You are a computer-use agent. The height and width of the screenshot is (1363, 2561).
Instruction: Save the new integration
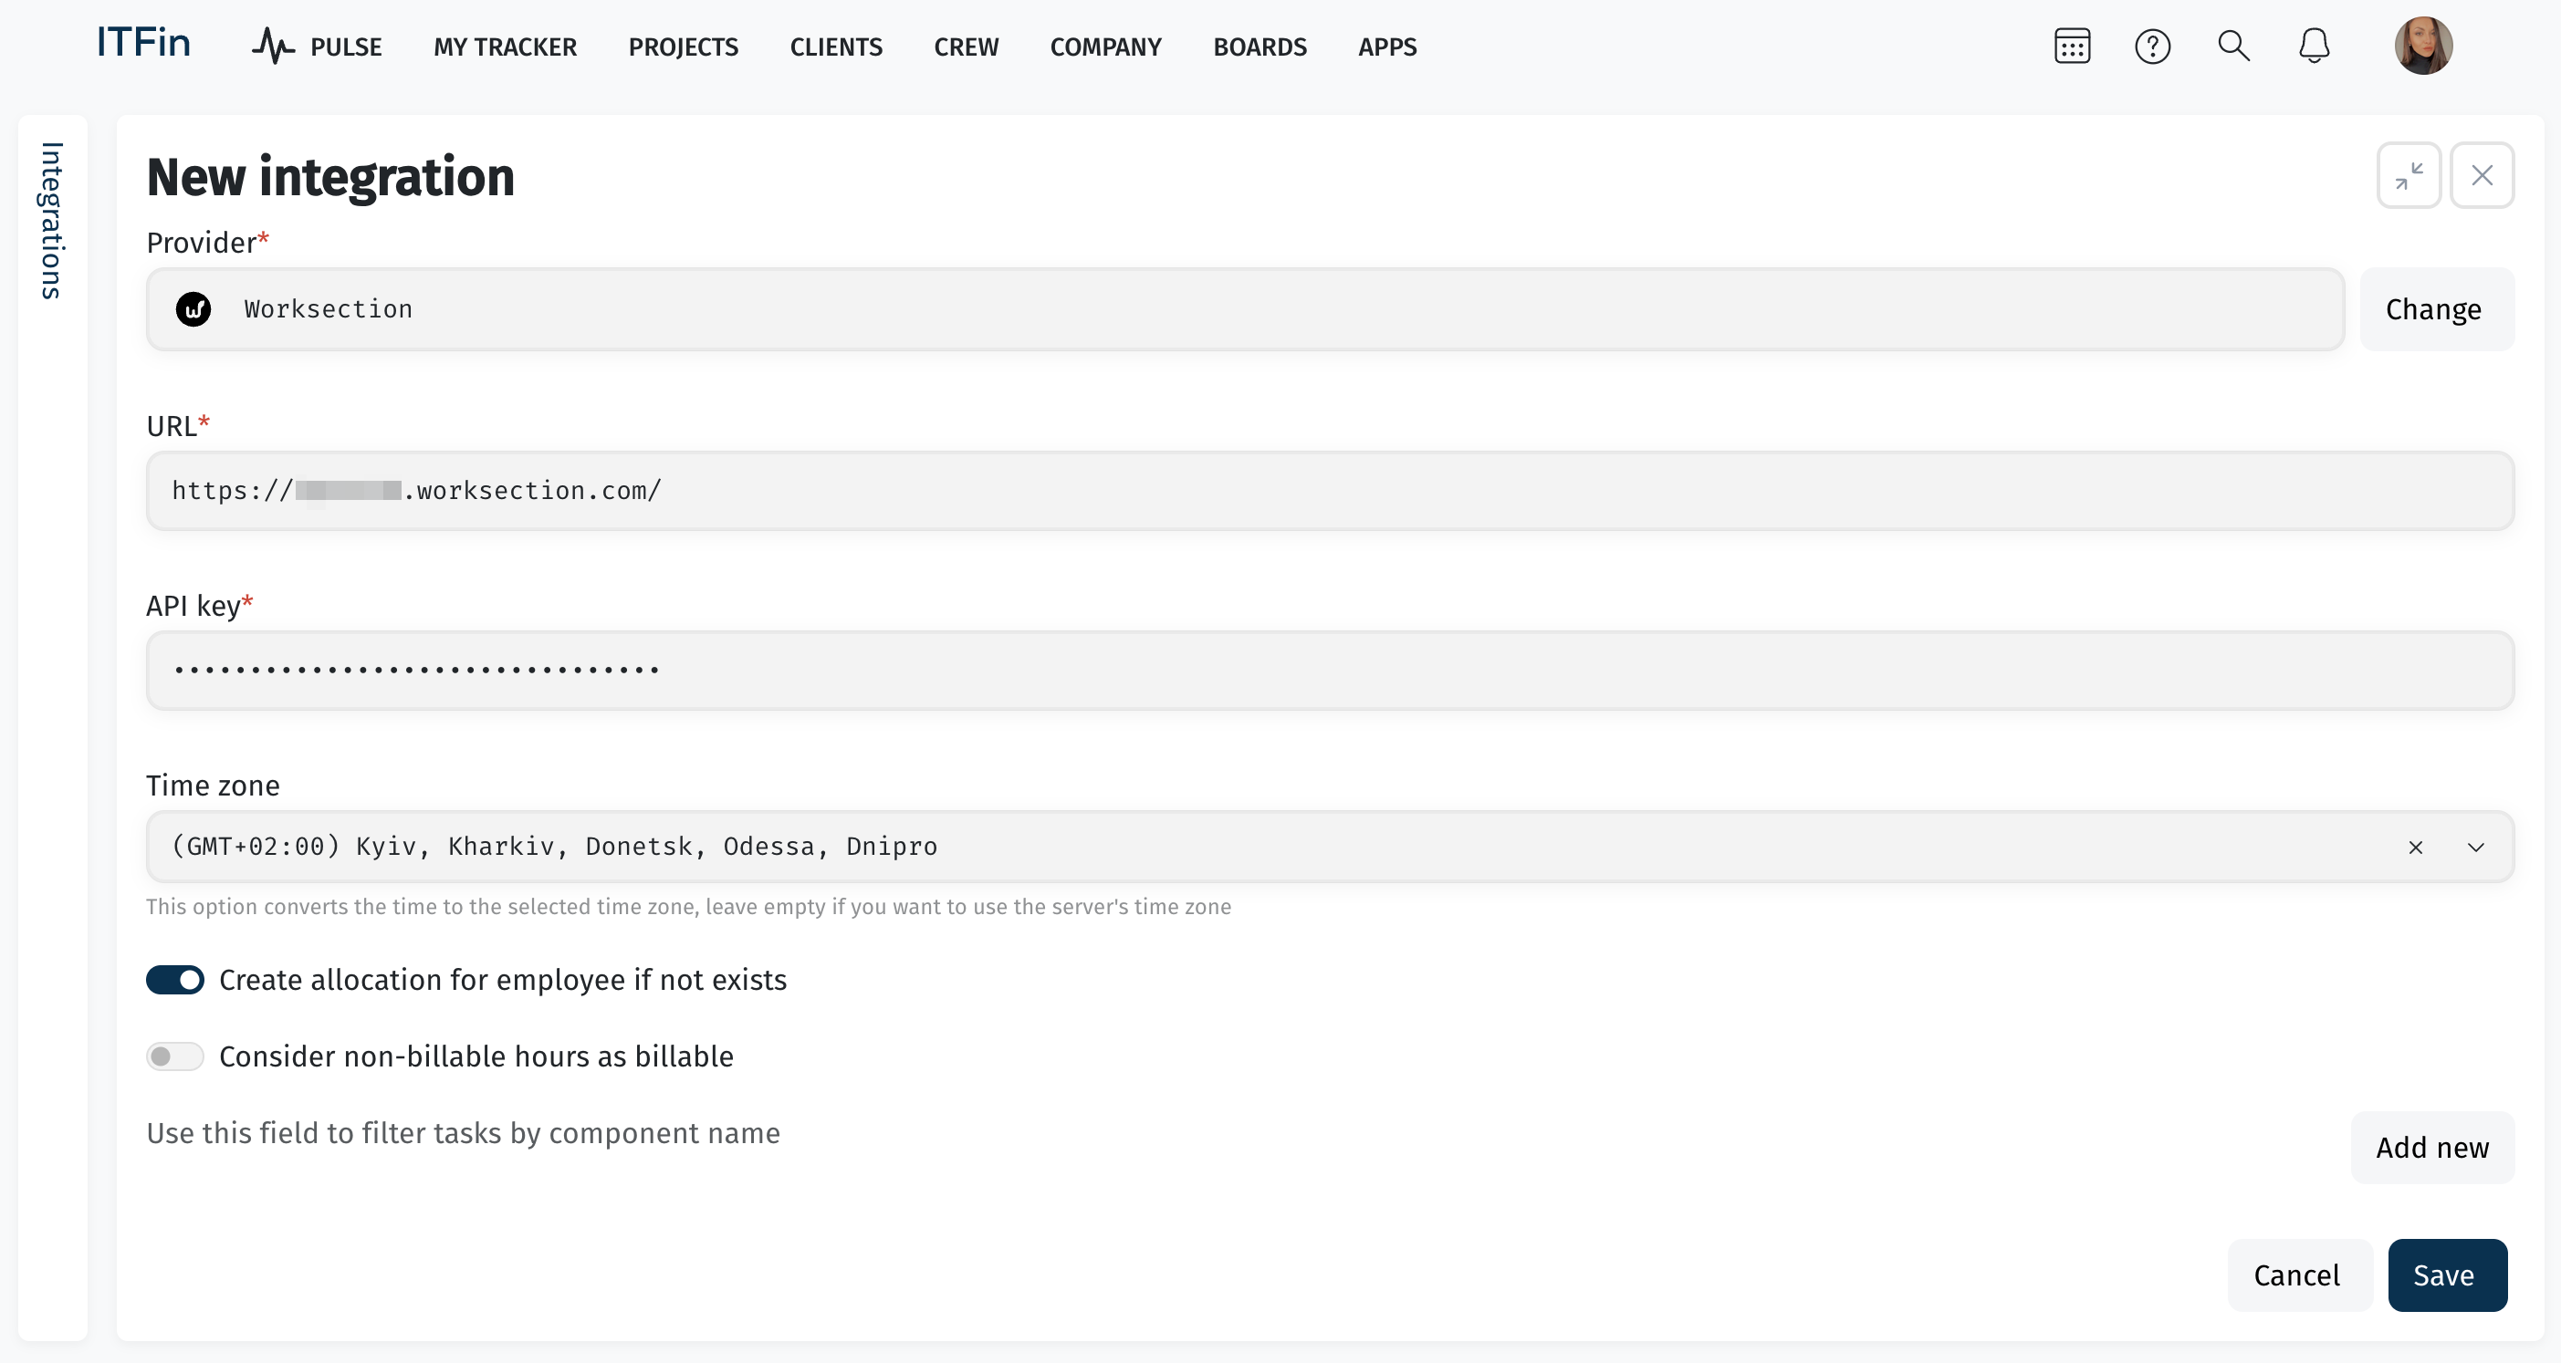2447,1275
